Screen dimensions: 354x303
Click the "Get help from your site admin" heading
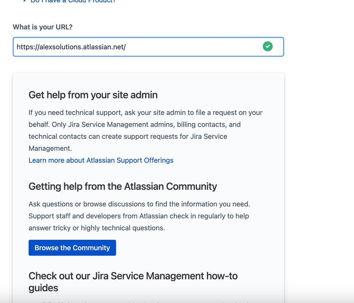93,95
